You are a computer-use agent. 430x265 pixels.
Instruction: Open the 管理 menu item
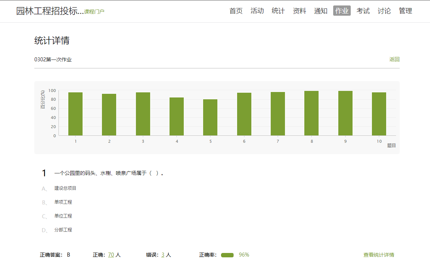coord(405,11)
